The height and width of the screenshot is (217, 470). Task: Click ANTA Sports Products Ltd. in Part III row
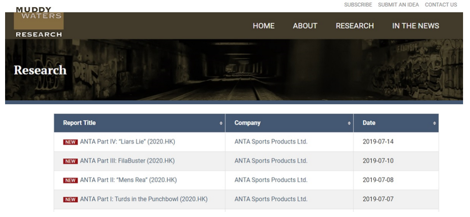tap(271, 161)
